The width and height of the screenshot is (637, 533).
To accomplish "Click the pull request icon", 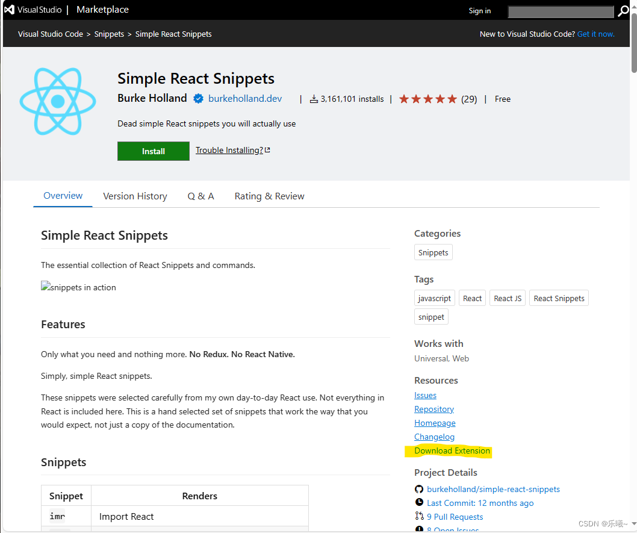I will click(x=419, y=516).
